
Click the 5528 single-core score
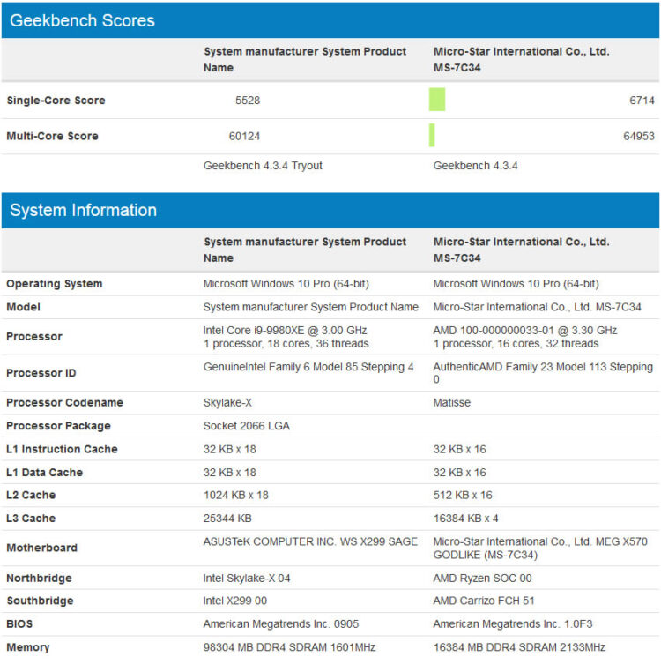click(248, 101)
